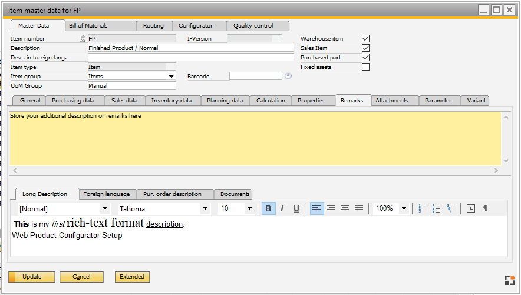521x295 pixels.
Task: Uncheck the Purchased part checkbox
Action: (x=365, y=58)
